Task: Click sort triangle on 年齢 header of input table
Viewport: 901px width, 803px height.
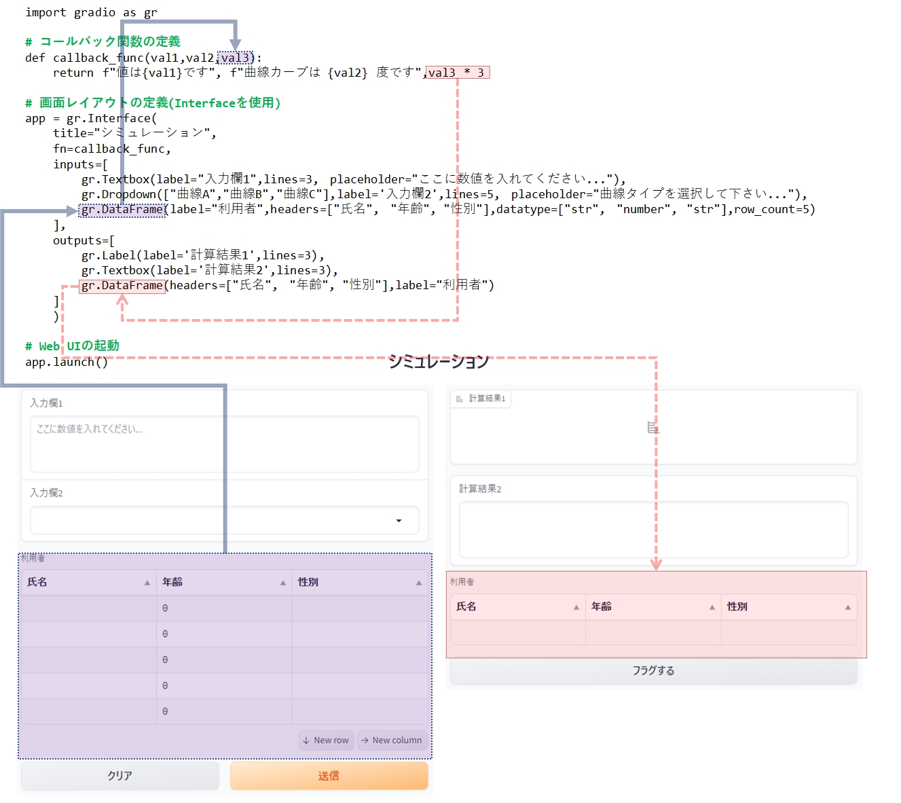Action: coord(282,582)
